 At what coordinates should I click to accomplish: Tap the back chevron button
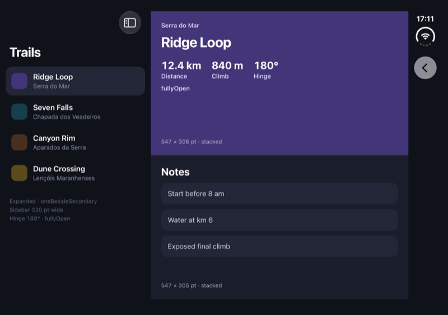(x=425, y=68)
